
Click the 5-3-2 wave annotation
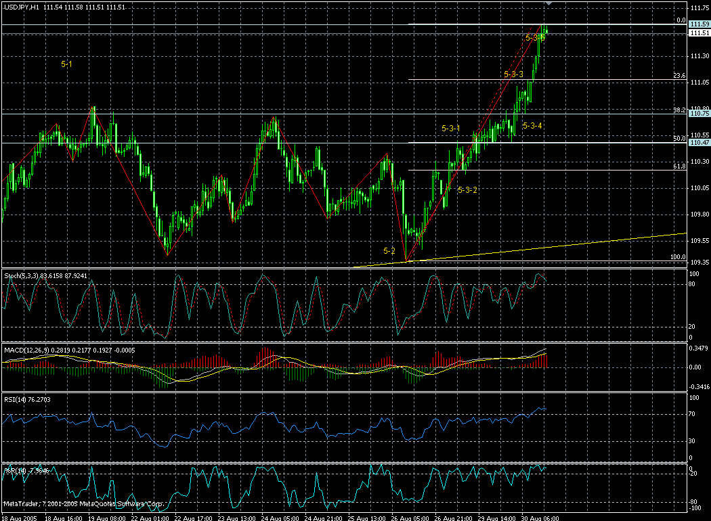click(x=467, y=190)
